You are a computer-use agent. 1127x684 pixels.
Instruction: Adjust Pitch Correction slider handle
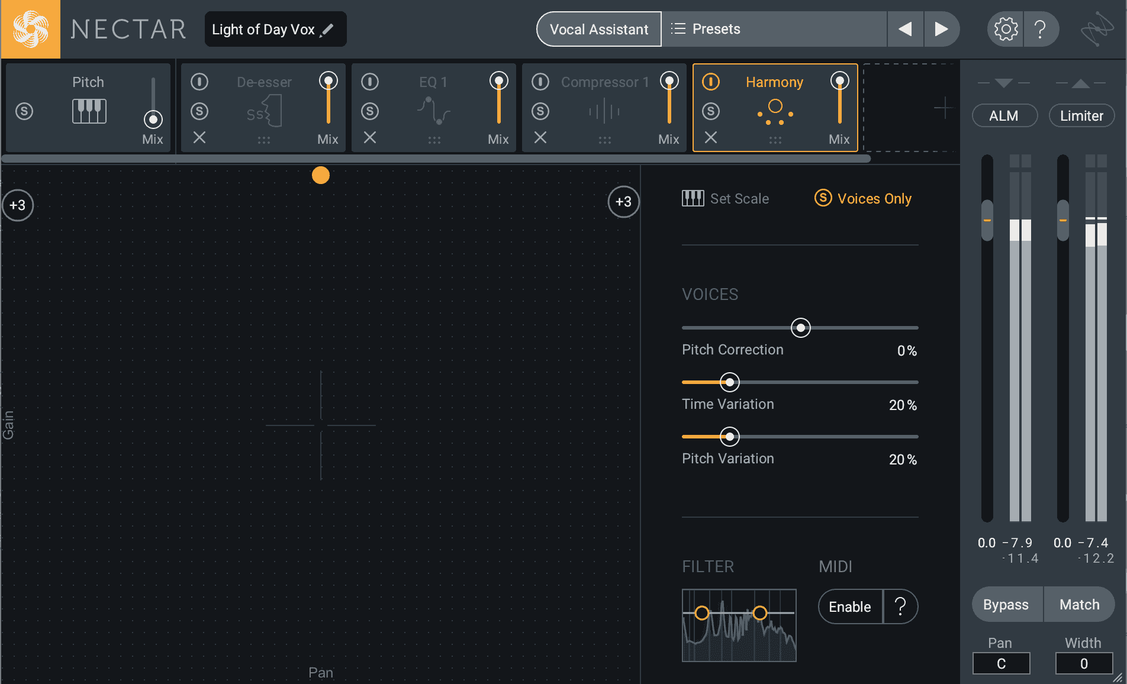[x=800, y=328]
